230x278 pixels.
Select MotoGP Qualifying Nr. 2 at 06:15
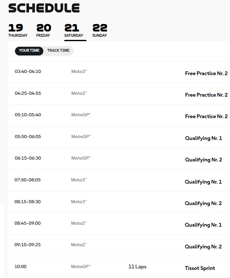pyautogui.click(x=203, y=160)
